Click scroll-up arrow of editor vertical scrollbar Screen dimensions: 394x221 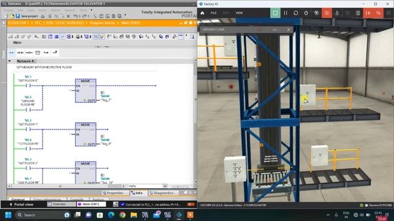[195, 60]
